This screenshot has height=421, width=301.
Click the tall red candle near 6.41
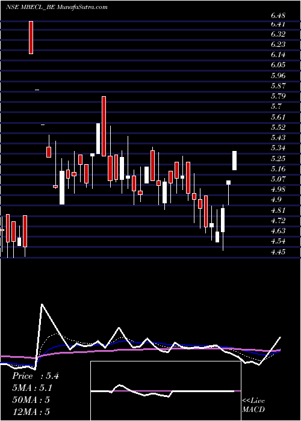pyautogui.click(x=31, y=37)
